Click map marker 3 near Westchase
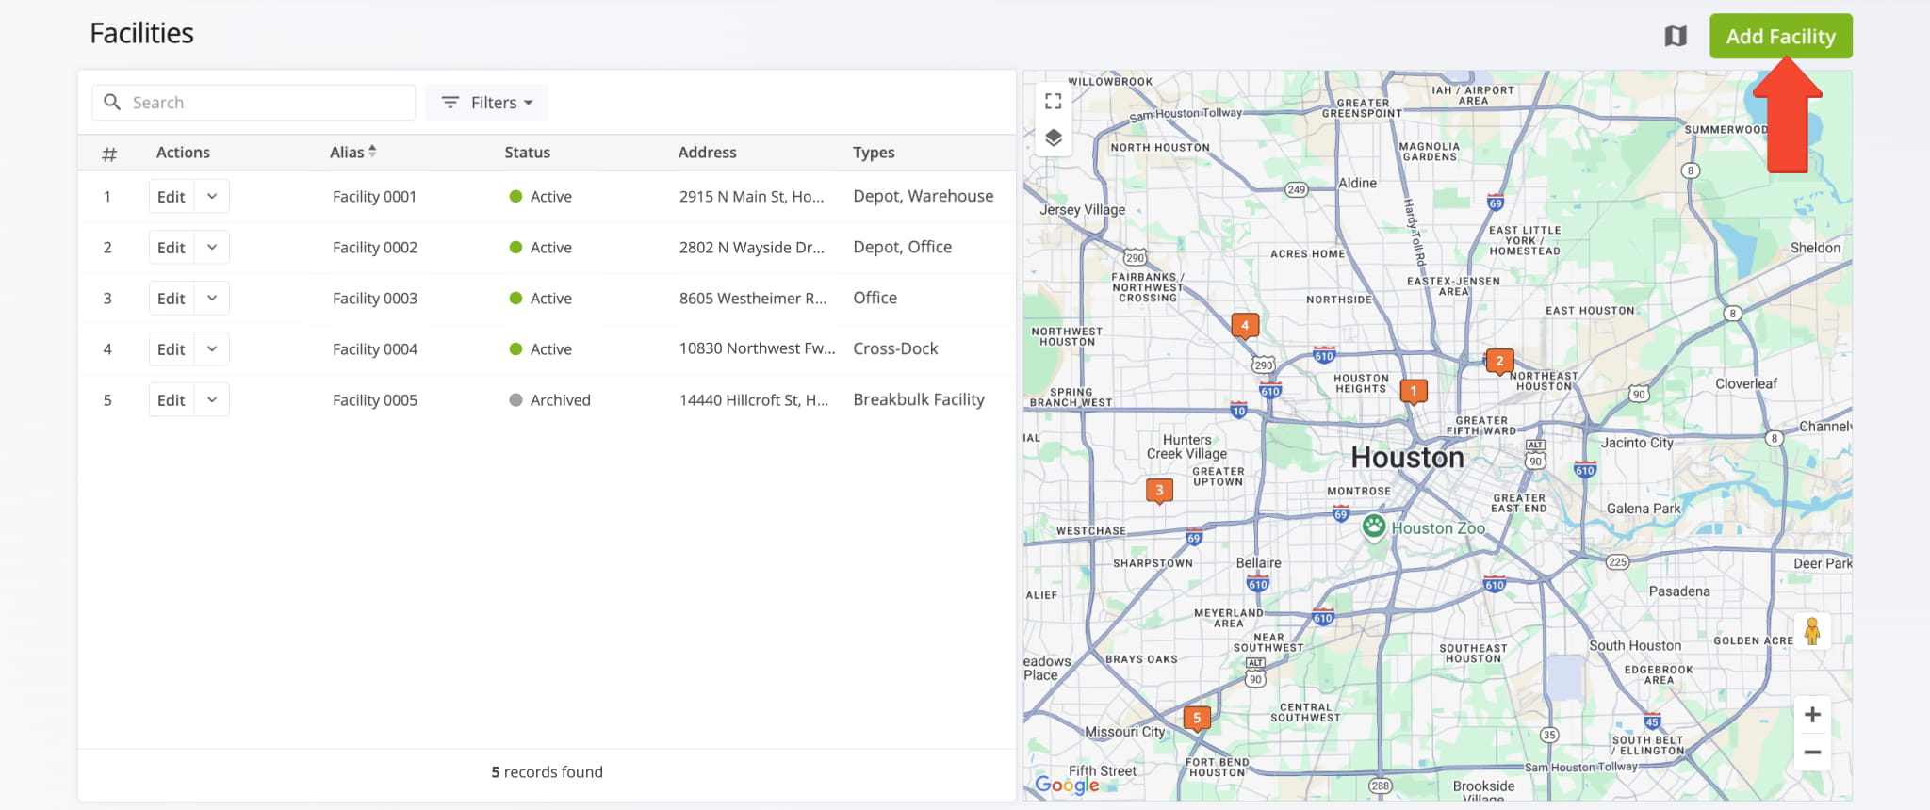 click(1159, 491)
